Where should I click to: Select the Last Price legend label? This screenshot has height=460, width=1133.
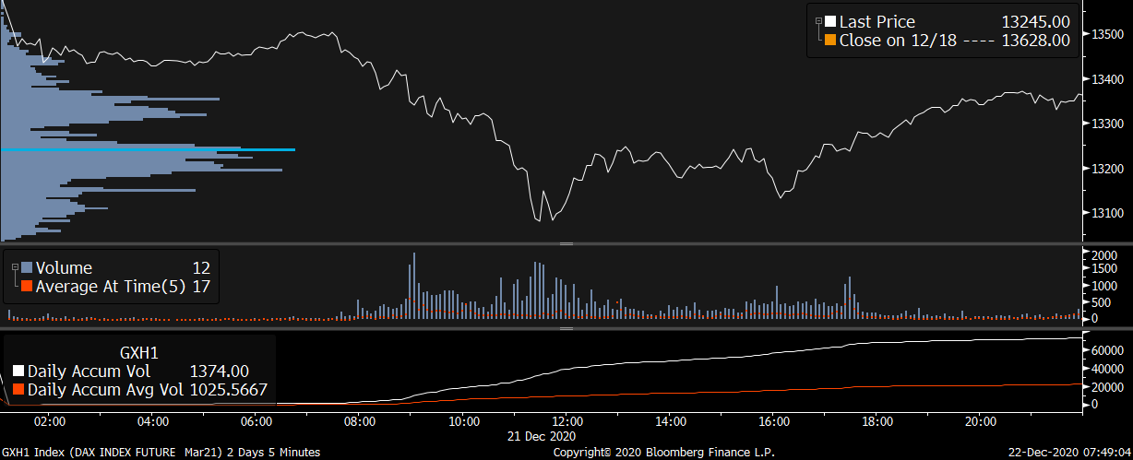point(877,22)
